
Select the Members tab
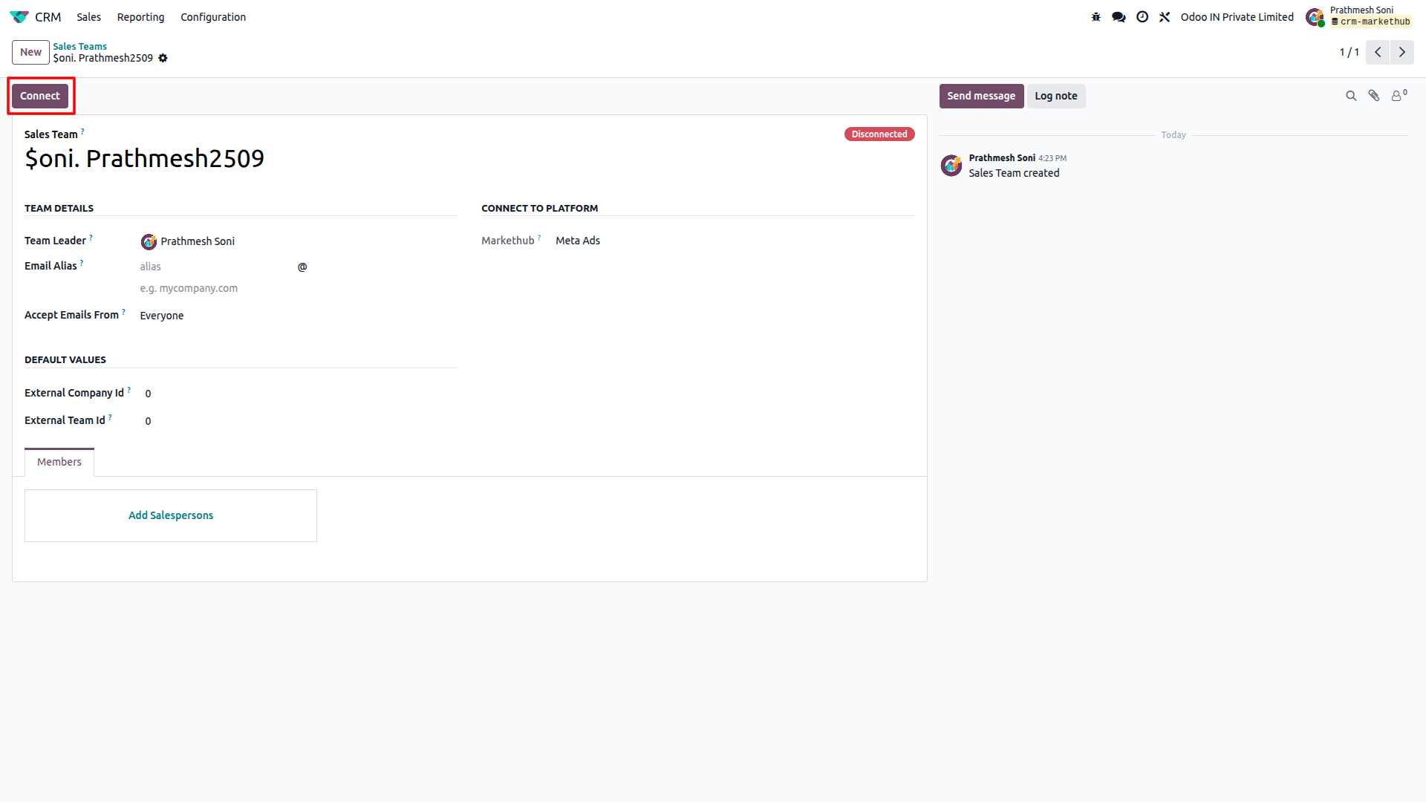(x=59, y=462)
